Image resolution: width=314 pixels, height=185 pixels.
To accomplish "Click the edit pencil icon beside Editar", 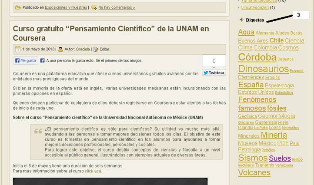I will (x=96, y=50).
